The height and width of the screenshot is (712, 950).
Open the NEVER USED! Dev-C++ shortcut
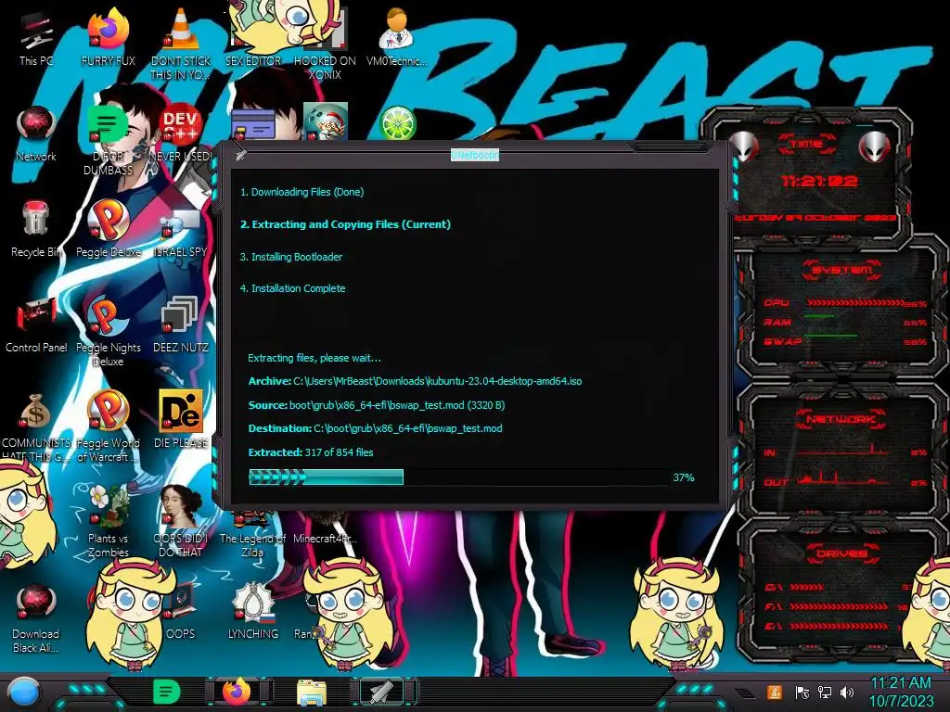(x=181, y=133)
